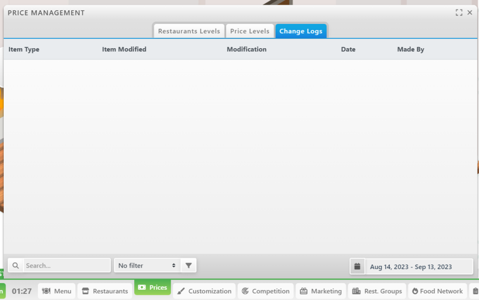This screenshot has width=479, height=300.
Task: Open the Food Network section
Action: coord(437,291)
